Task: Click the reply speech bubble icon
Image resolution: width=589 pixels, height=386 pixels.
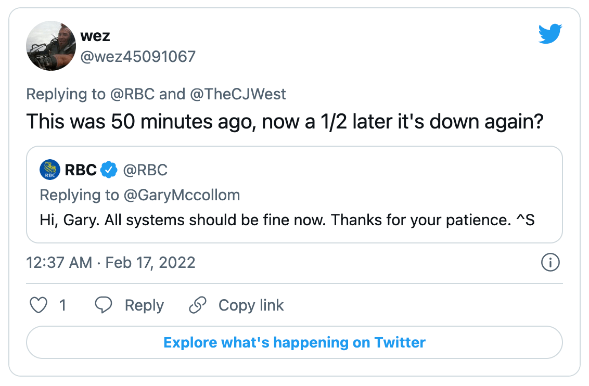Action: 104,305
